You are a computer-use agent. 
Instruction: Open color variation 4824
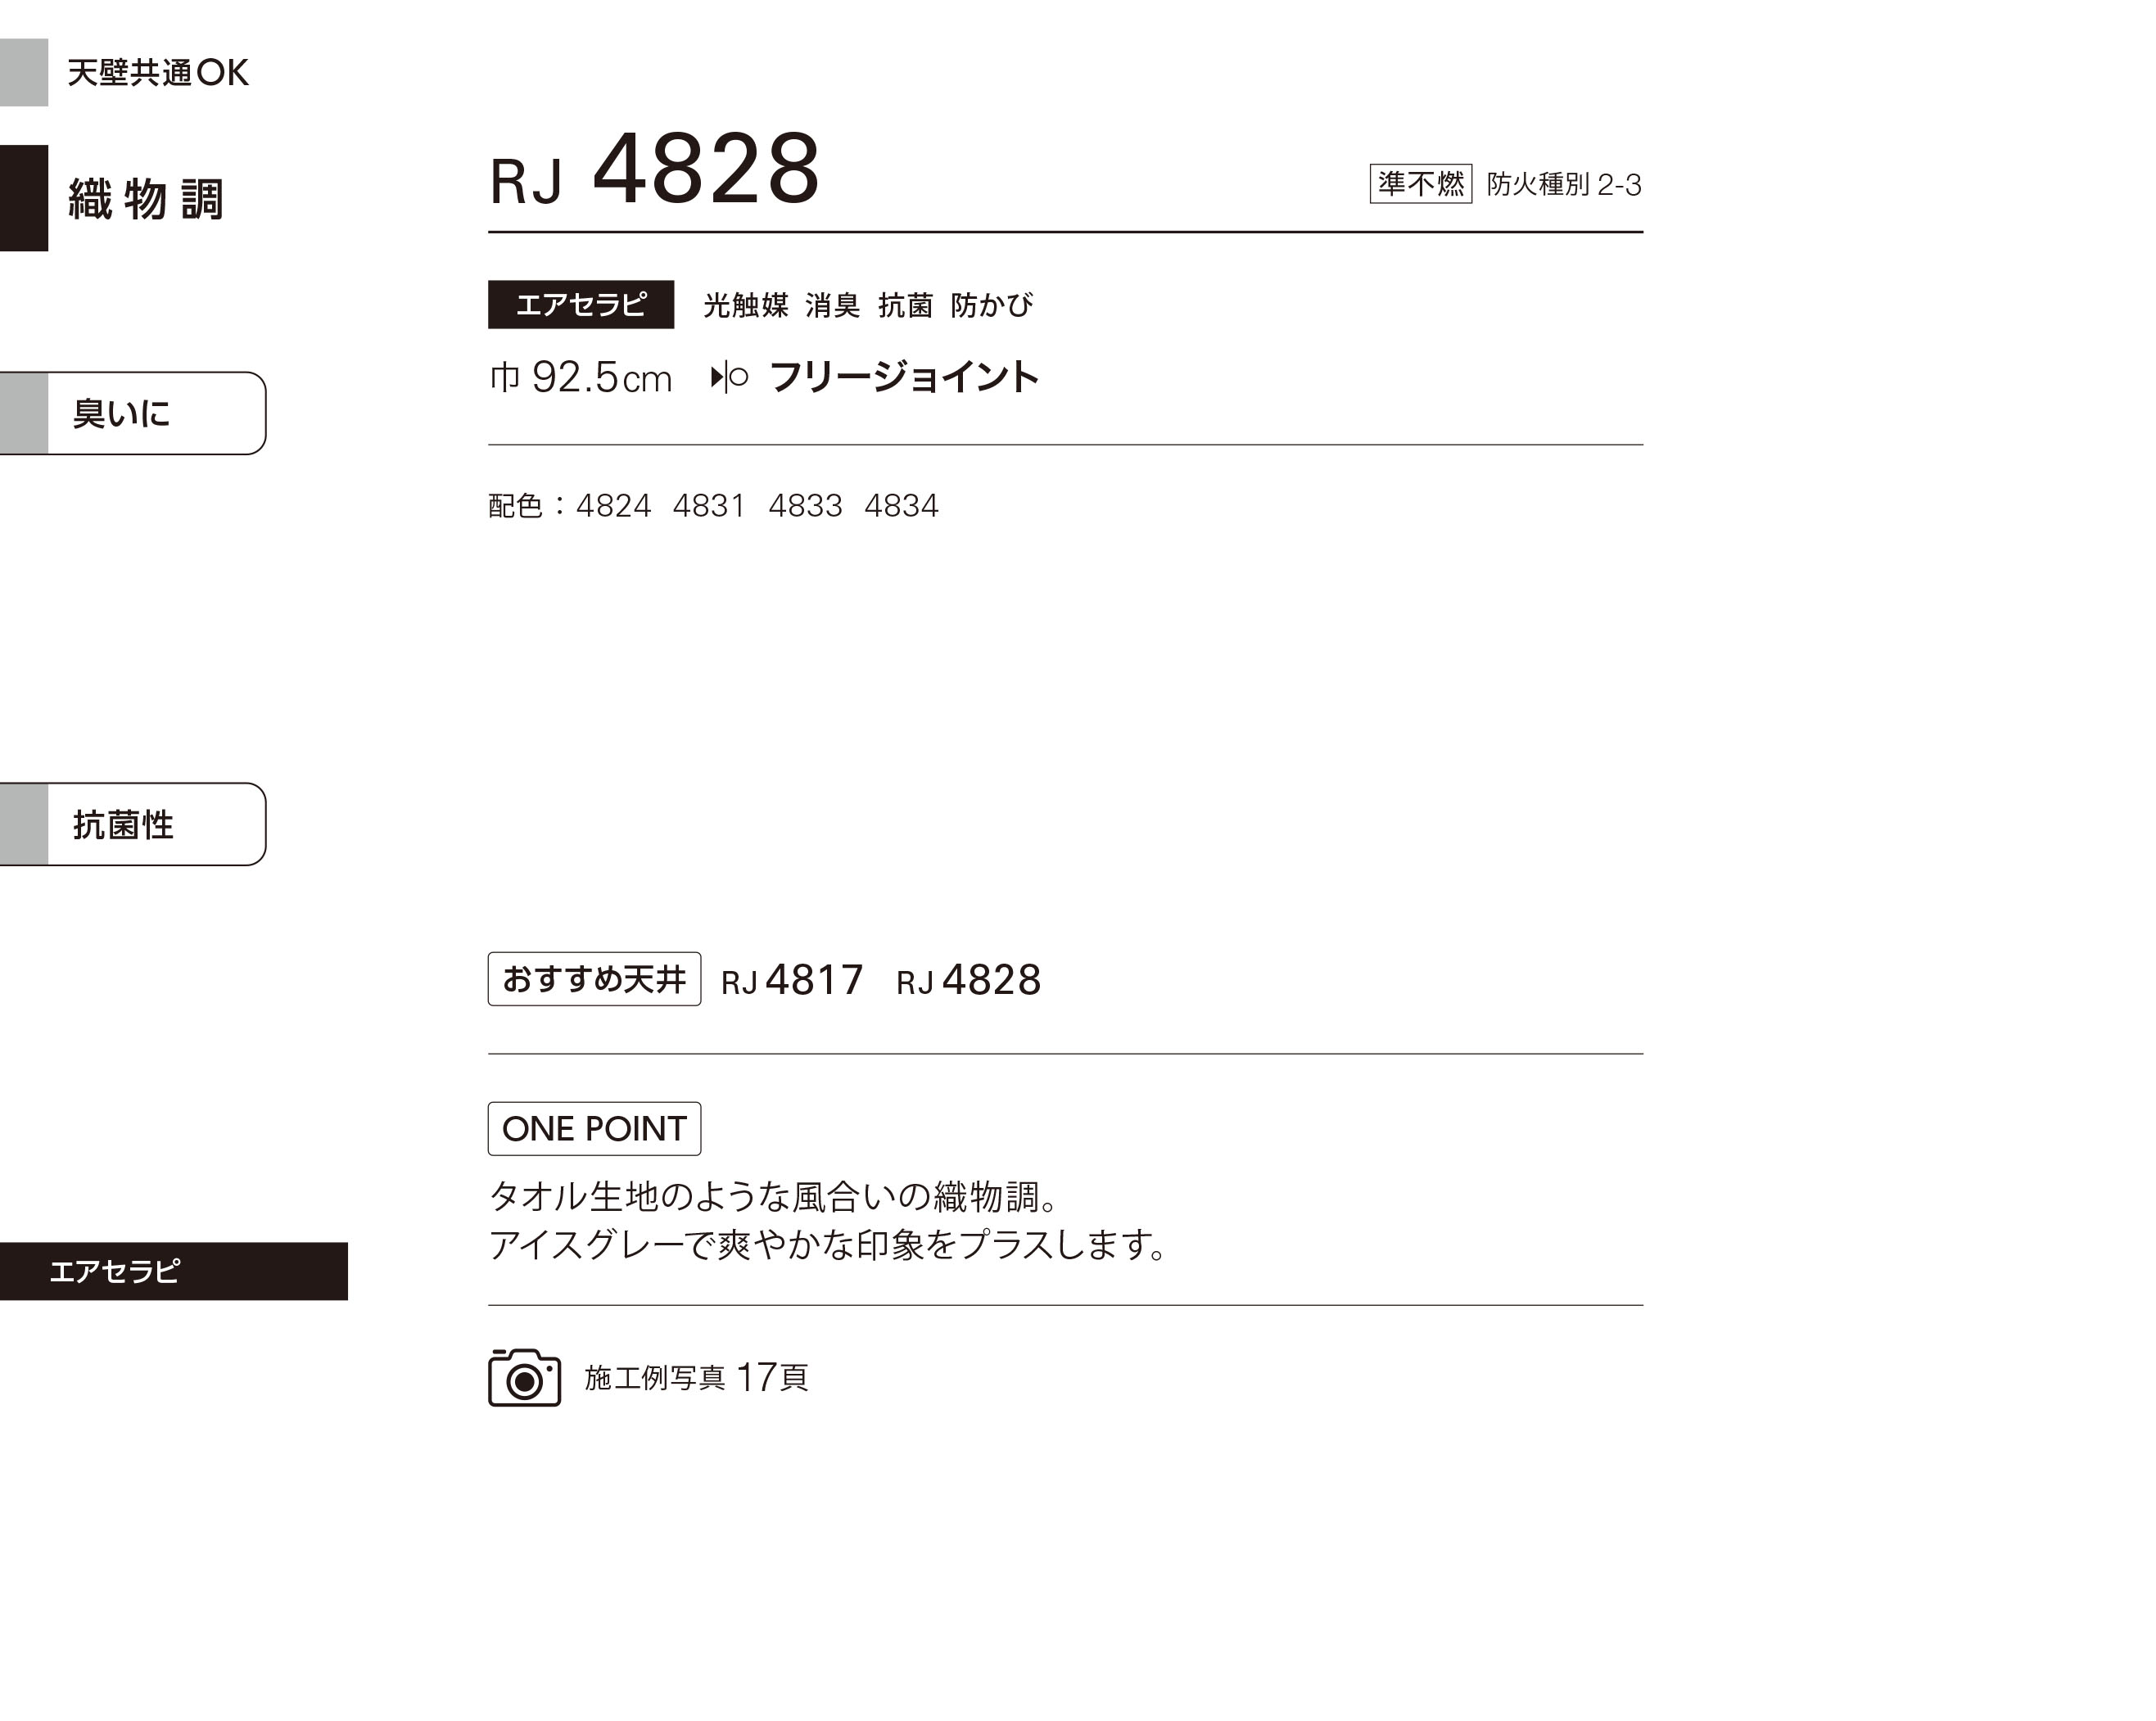click(x=613, y=506)
